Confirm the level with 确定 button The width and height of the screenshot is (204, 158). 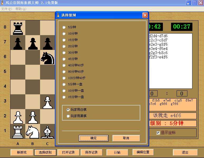click(94, 138)
